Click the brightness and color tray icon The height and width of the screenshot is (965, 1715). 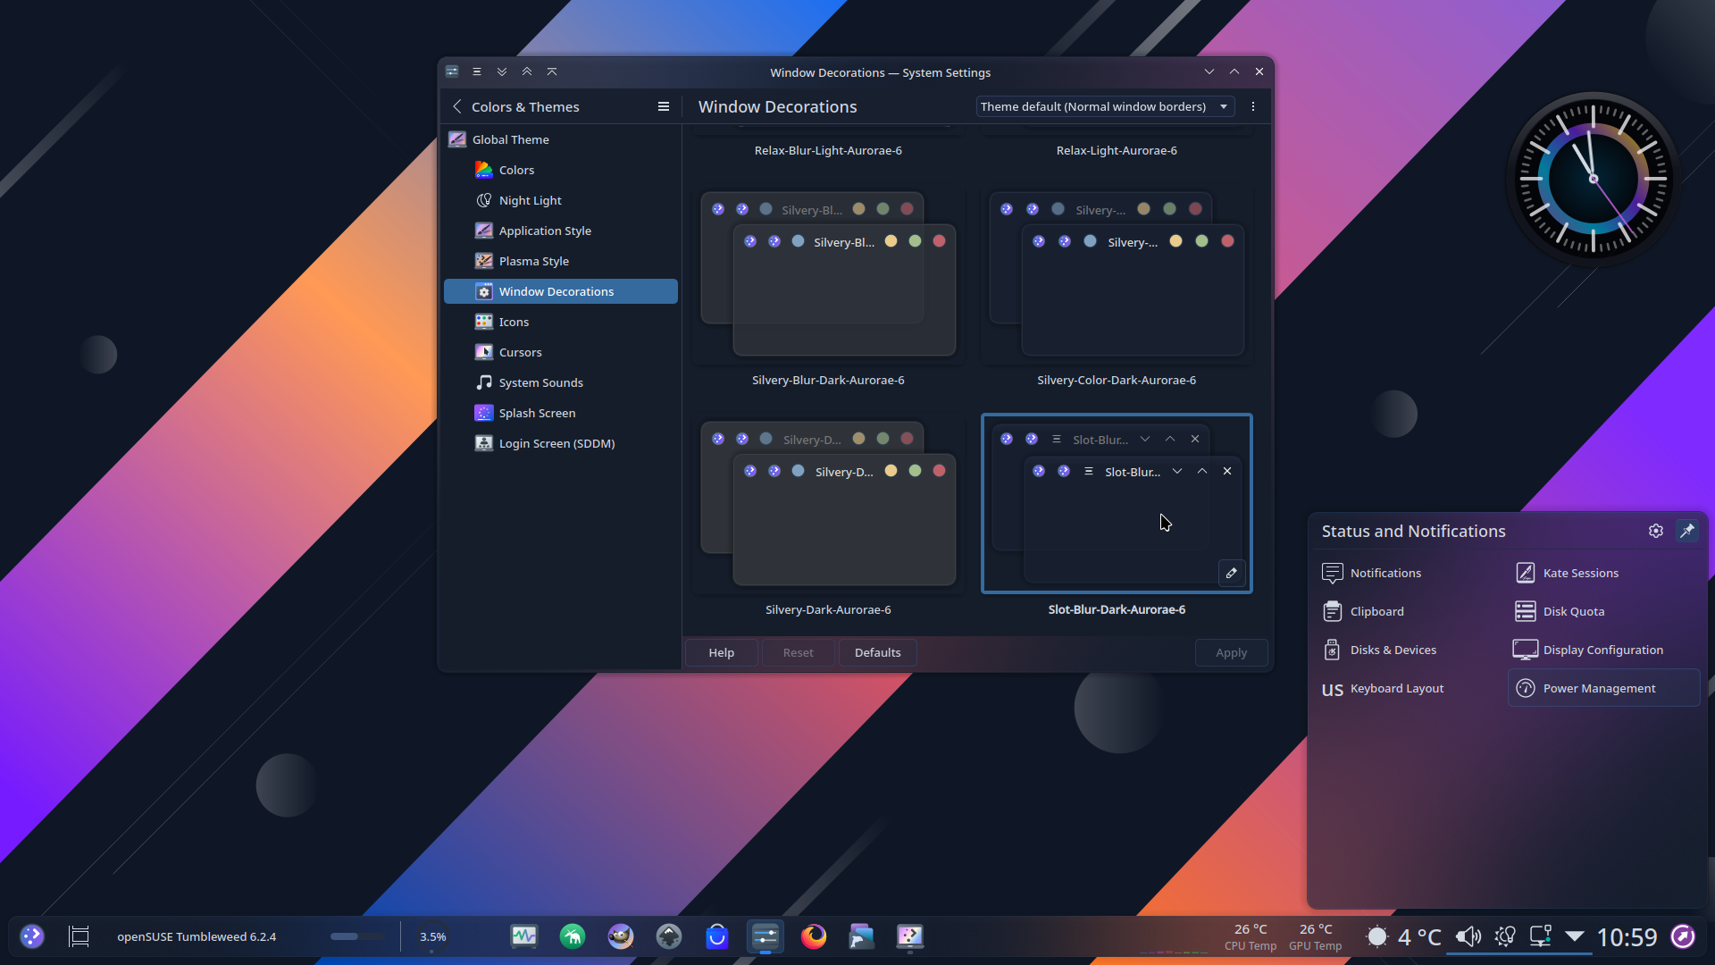click(x=1505, y=936)
